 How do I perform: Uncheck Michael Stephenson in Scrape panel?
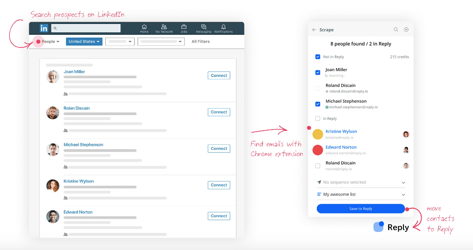click(x=318, y=104)
